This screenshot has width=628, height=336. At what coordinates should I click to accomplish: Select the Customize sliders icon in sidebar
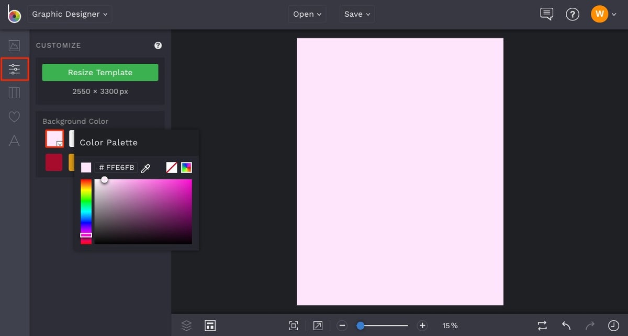[14, 68]
